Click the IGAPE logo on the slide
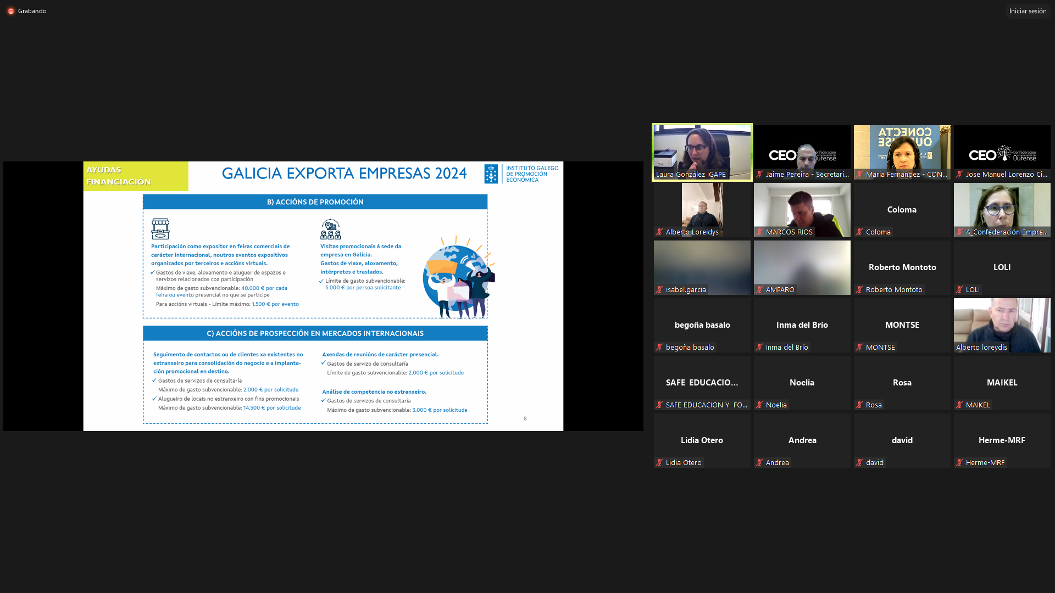Image resolution: width=1055 pixels, height=593 pixels. click(x=521, y=174)
